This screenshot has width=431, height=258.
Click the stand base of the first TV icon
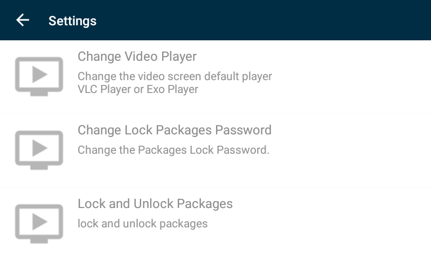pyautogui.click(x=39, y=93)
